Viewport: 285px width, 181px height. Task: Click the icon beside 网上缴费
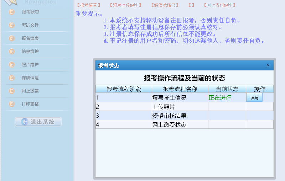tap(11, 91)
